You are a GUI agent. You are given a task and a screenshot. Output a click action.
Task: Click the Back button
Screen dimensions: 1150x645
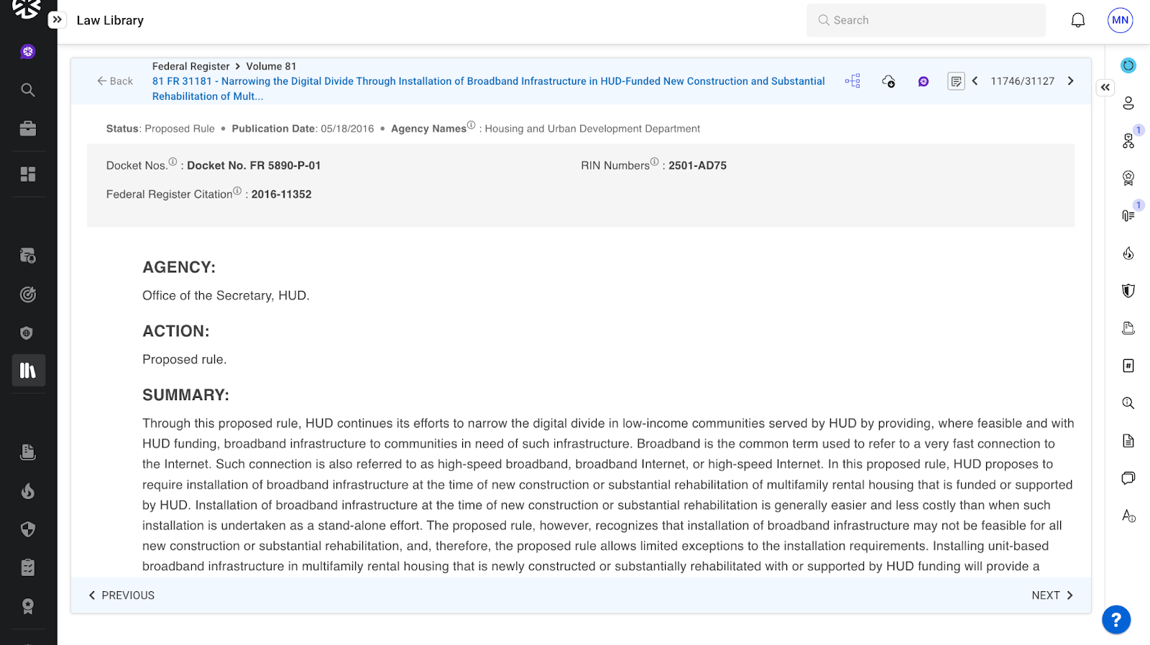[115, 81]
